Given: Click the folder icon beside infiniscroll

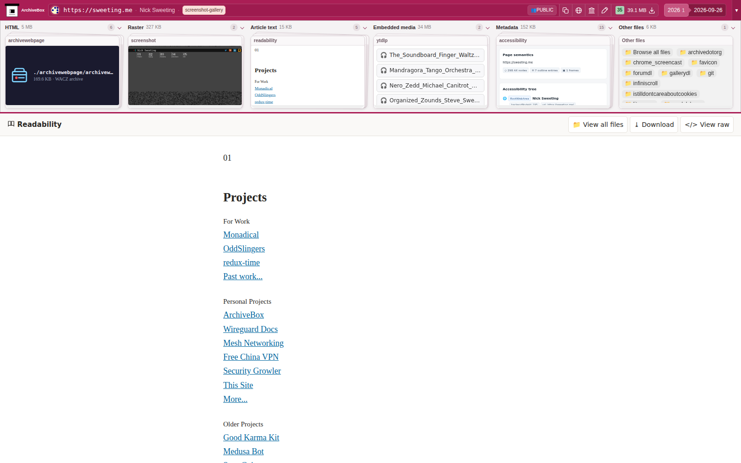Looking at the screenshot, I should click(628, 83).
